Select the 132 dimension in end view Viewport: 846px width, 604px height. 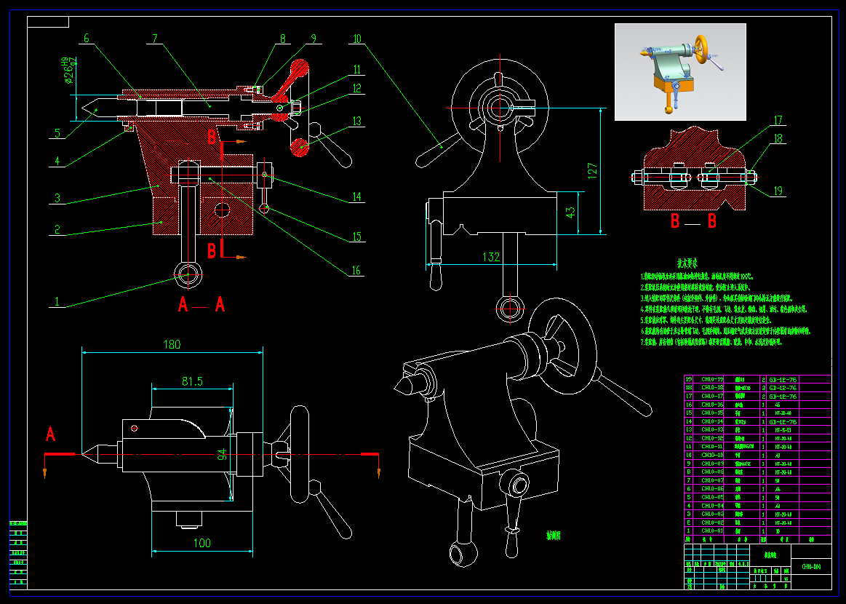pyautogui.click(x=491, y=257)
